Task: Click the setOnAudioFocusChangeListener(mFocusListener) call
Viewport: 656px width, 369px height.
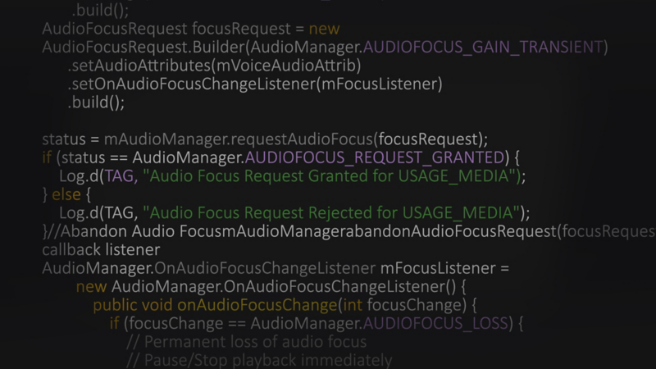Action: pyautogui.click(x=255, y=84)
